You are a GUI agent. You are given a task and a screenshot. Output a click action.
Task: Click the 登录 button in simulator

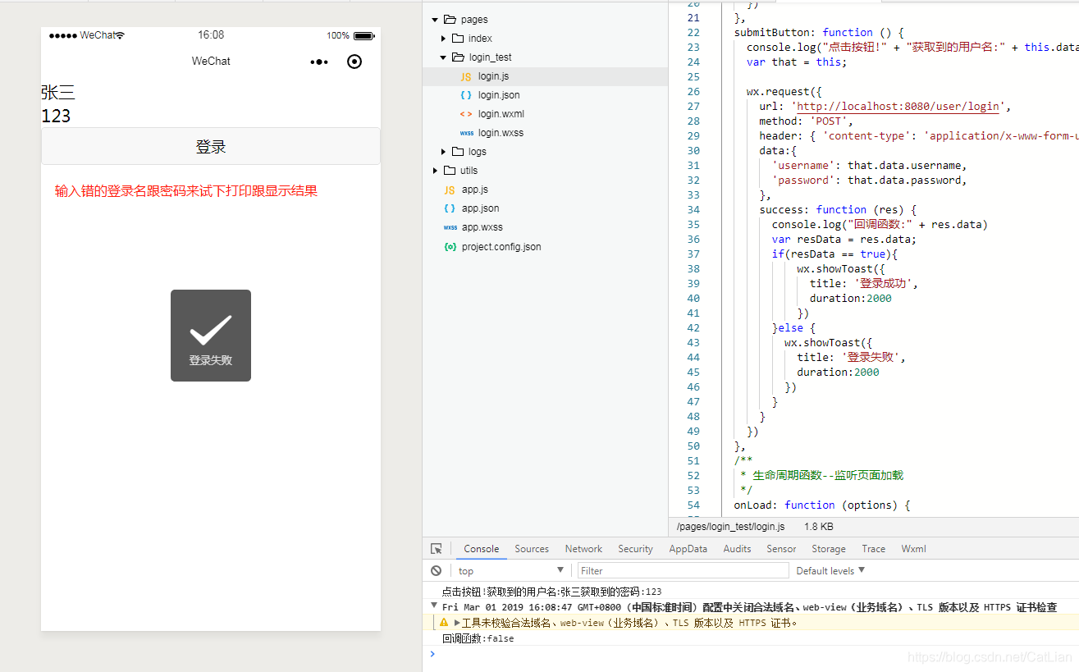(211, 146)
